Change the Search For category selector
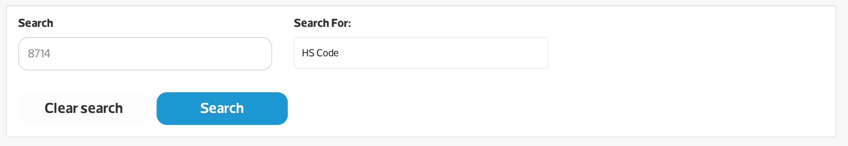 421,53
